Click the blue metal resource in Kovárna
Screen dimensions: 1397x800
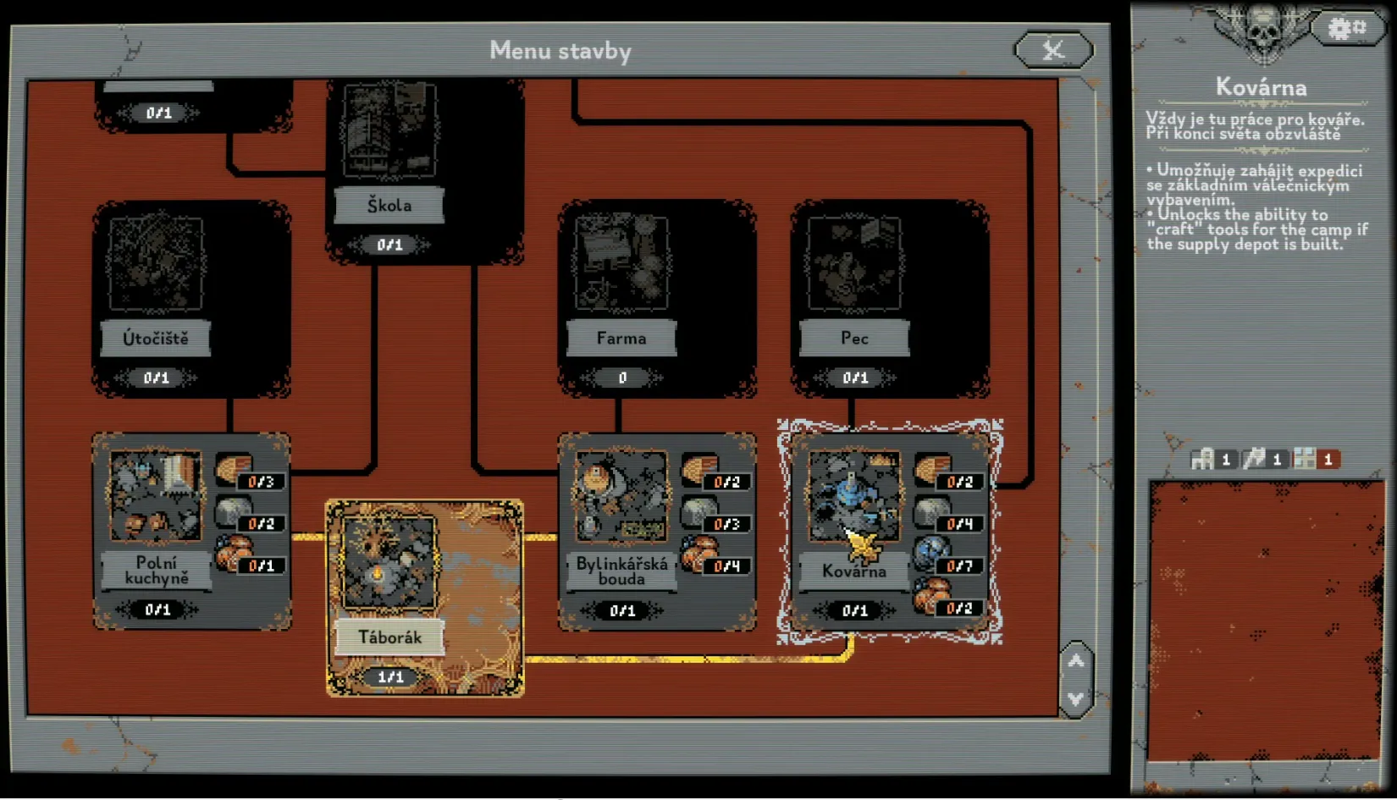(x=931, y=553)
